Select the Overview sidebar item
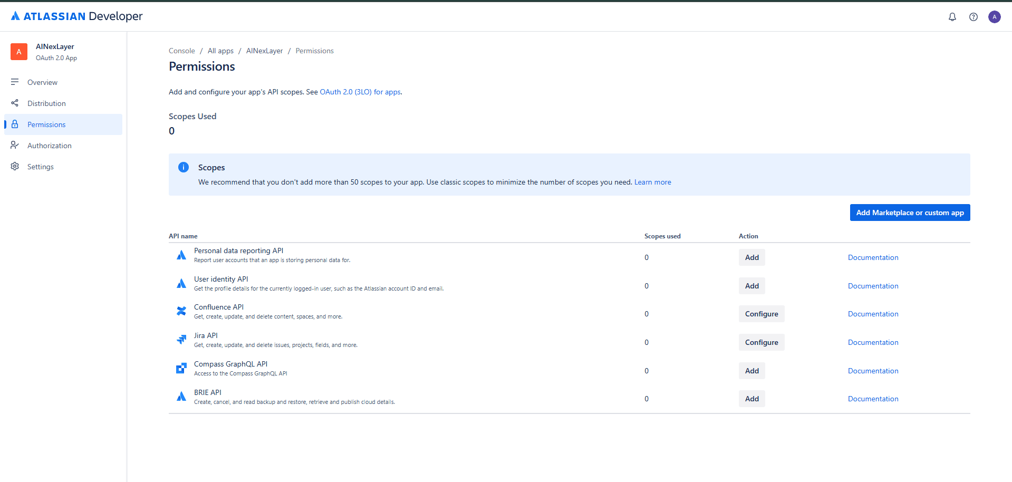 [42, 82]
